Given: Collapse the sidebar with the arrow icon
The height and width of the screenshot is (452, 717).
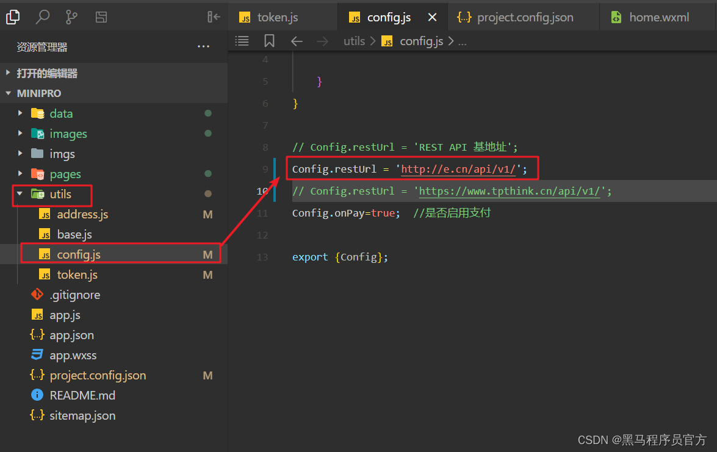Looking at the screenshot, I should pyautogui.click(x=214, y=17).
